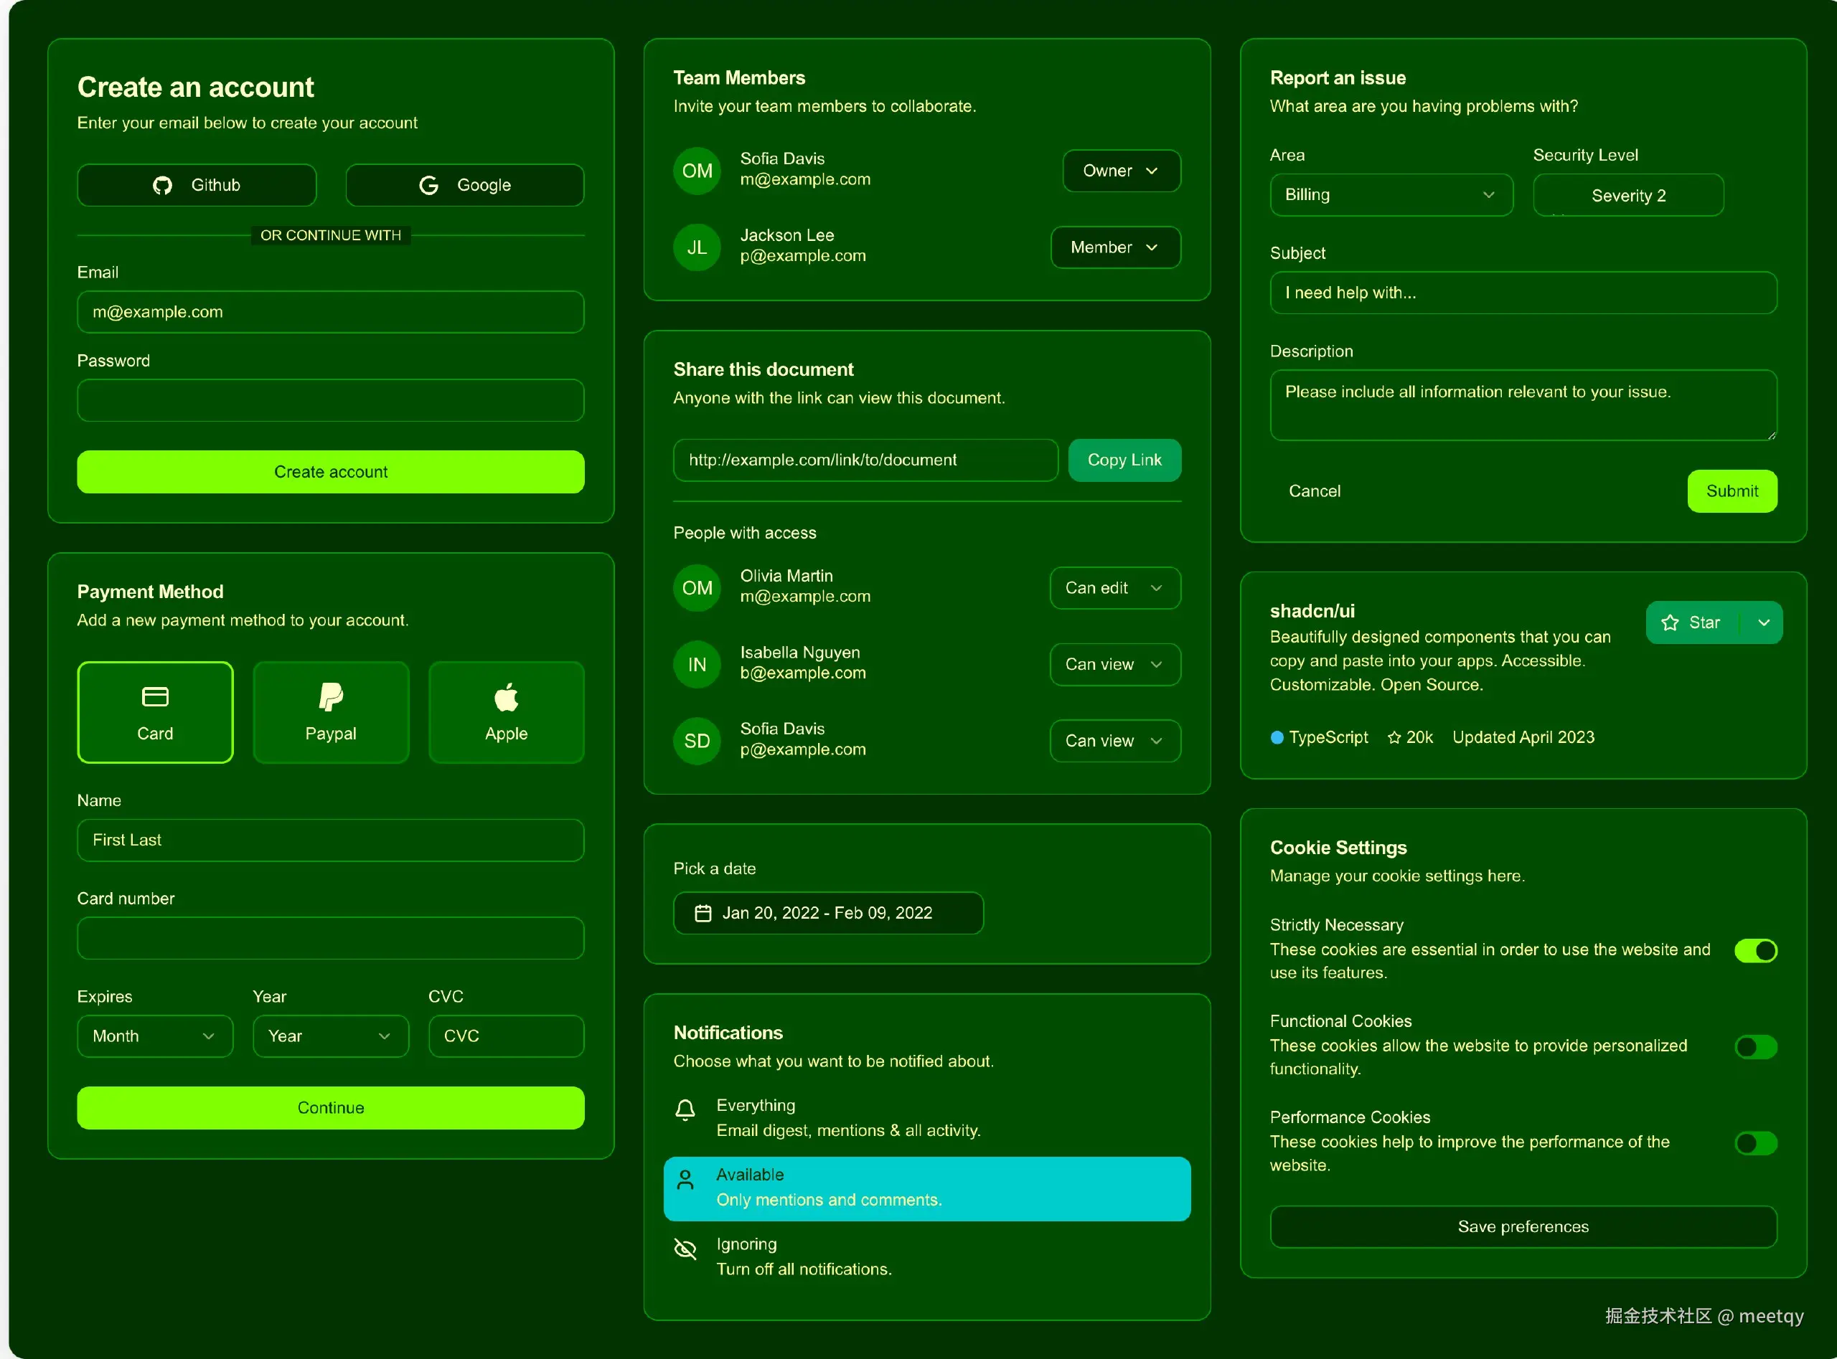The height and width of the screenshot is (1359, 1837).
Task: Turn on Performance Cookies switch
Action: coord(1755,1142)
